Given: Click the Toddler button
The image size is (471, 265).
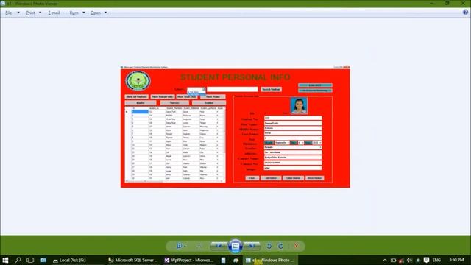Looking at the screenshot, I should 209,103.
